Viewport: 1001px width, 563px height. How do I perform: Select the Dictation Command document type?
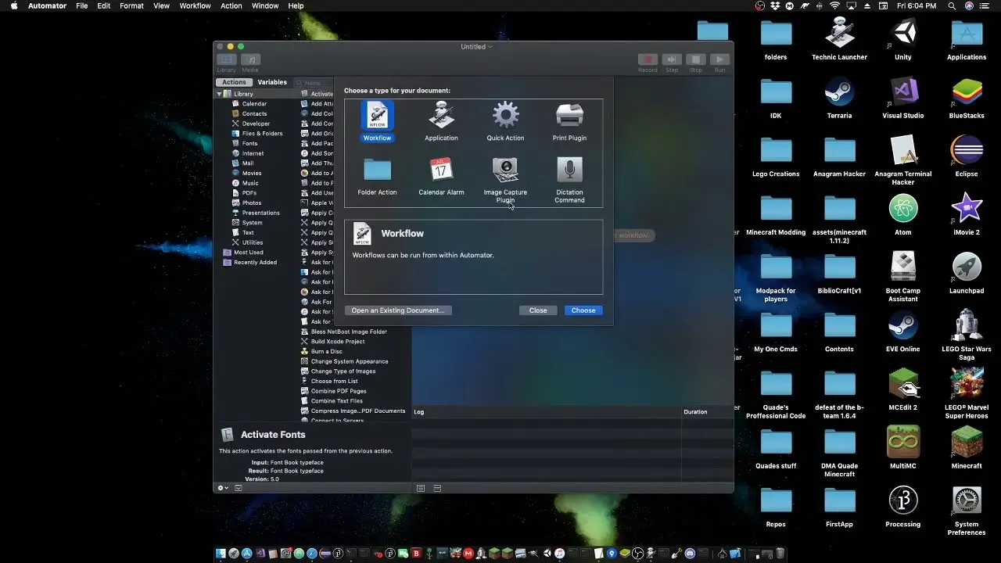coord(569,172)
